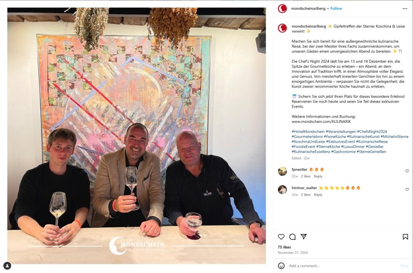Open the #MichelinSterne hashtag
Screen dimensions: 413x273
pos(394,136)
